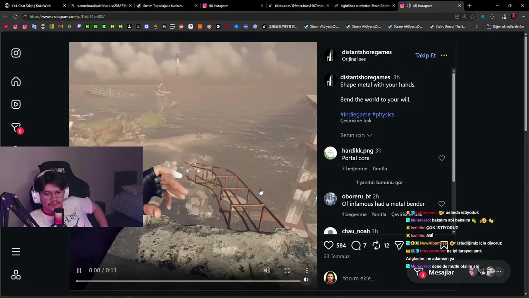The height and width of the screenshot is (298, 529).
Task: Open the browser profile avatar
Action: (514, 17)
